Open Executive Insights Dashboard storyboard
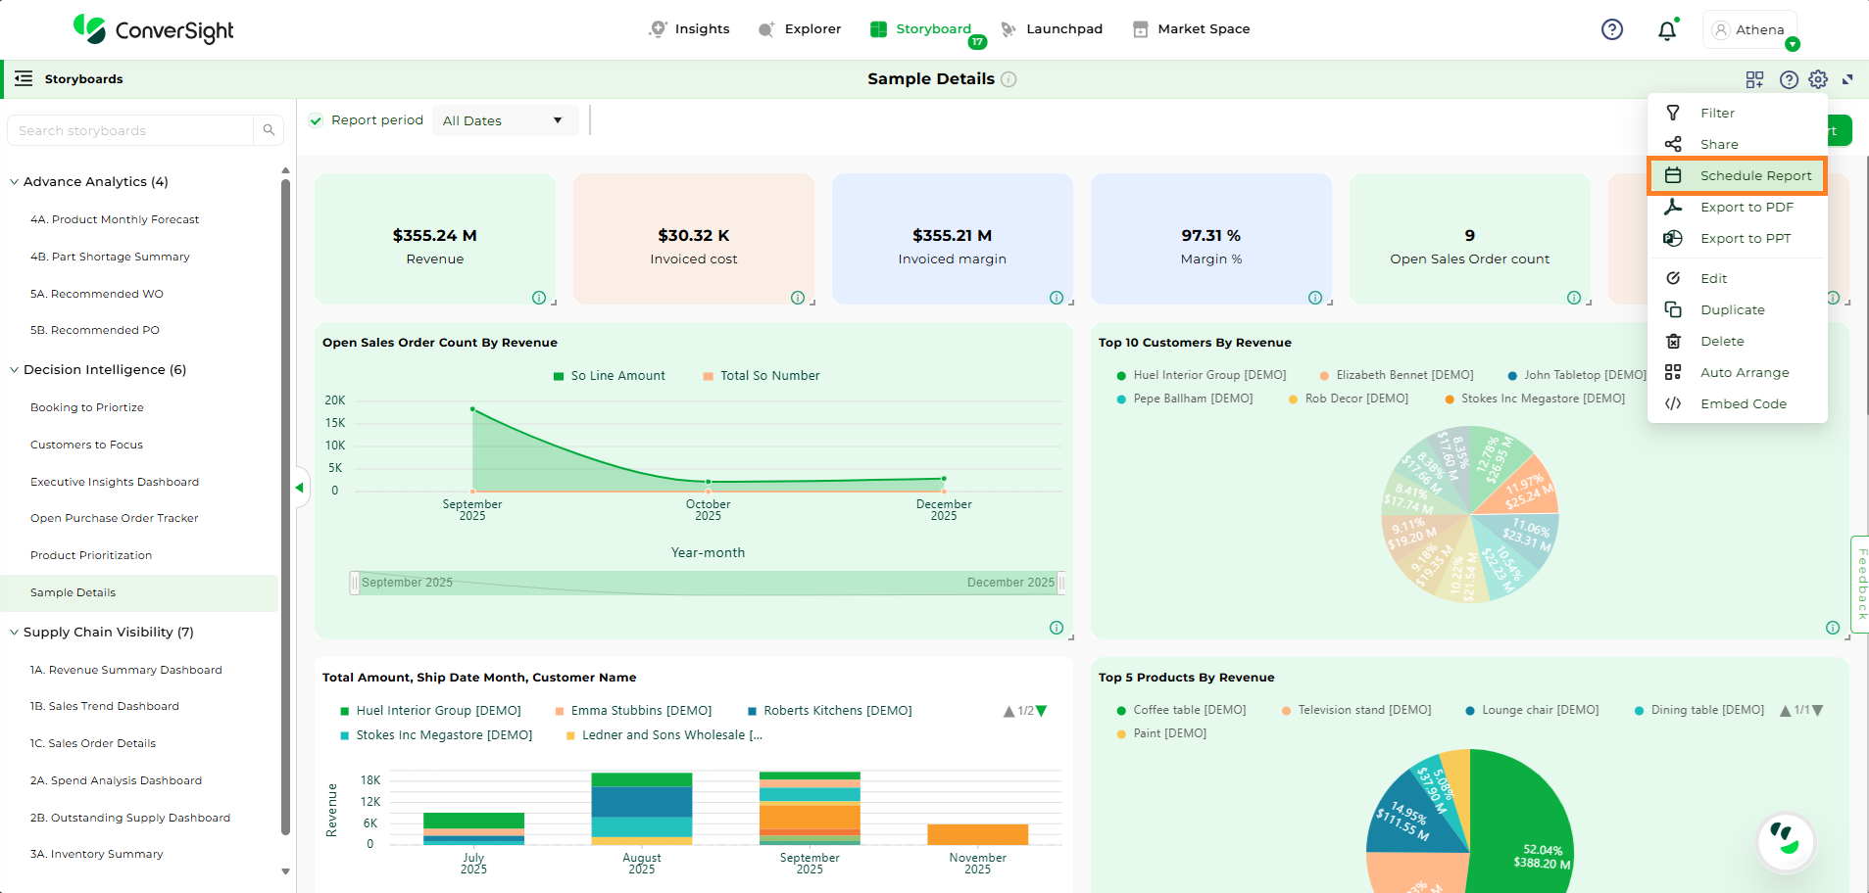Image resolution: width=1869 pixels, height=893 pixels. tap(115, 482)
